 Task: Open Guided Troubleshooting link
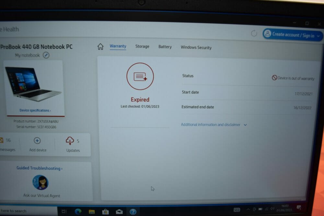pyautogui.click(x=39, y=168)
